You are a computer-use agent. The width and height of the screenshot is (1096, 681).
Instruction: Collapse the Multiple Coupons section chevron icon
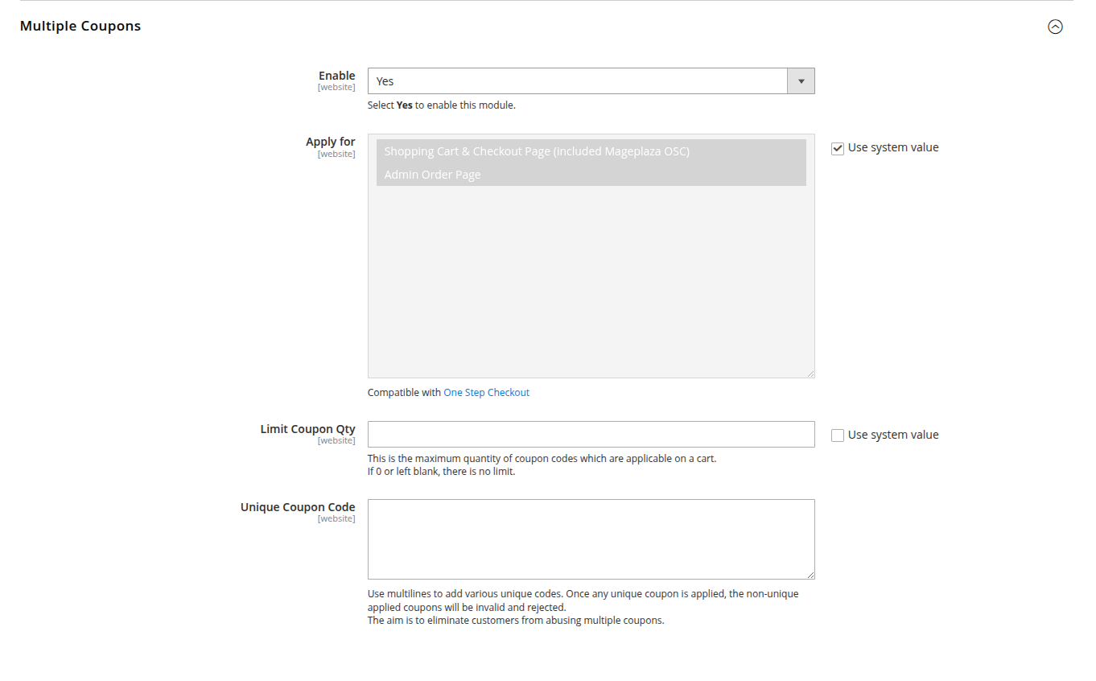click(1055, 27)
